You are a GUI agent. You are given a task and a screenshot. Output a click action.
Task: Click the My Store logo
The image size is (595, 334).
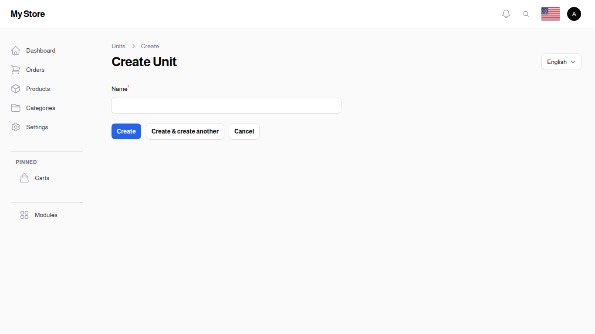pos(27,13)
